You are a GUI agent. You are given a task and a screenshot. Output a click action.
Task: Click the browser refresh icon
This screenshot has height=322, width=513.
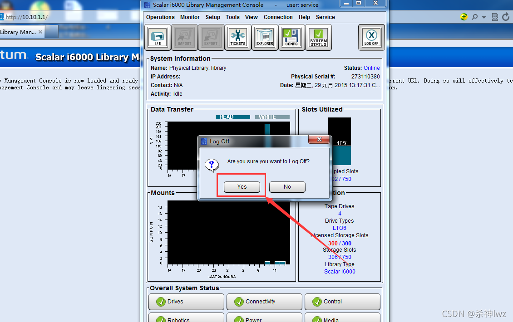coord(506,17)
